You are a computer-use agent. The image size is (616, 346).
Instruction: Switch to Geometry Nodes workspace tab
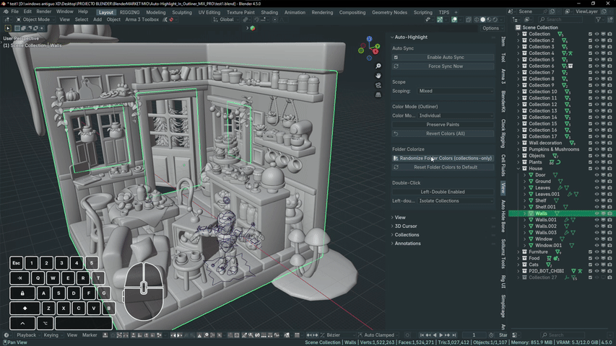tap(389, 12)
